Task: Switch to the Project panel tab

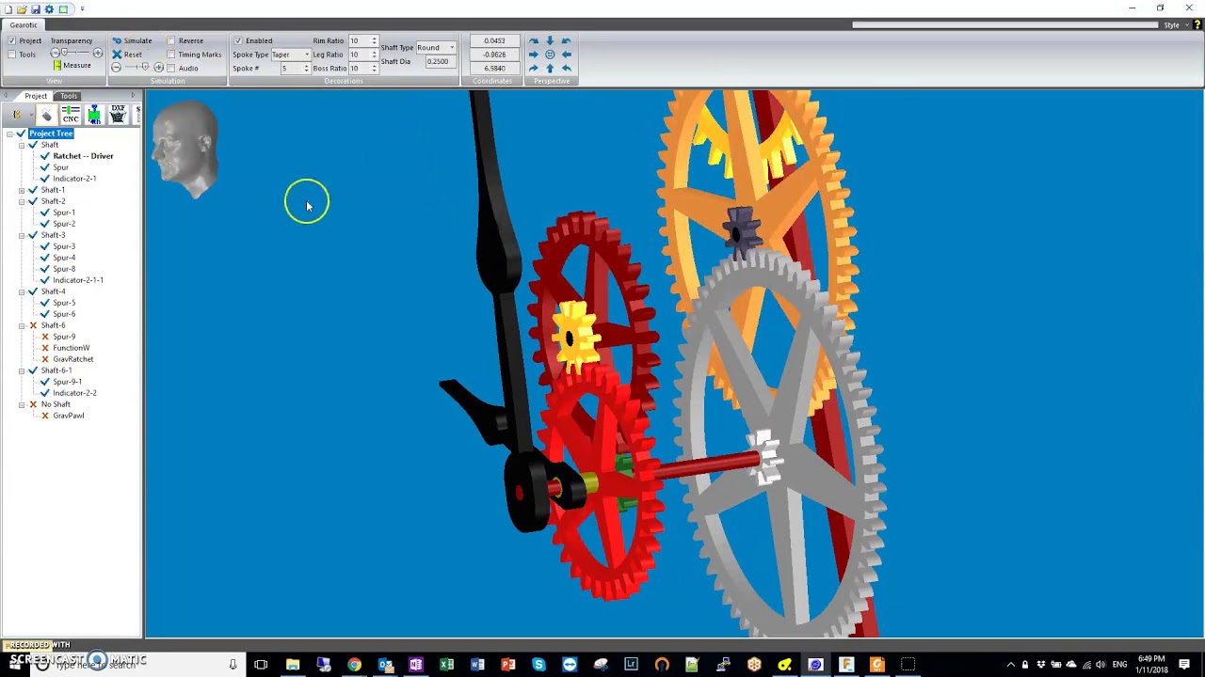Action: pos(36,96)
